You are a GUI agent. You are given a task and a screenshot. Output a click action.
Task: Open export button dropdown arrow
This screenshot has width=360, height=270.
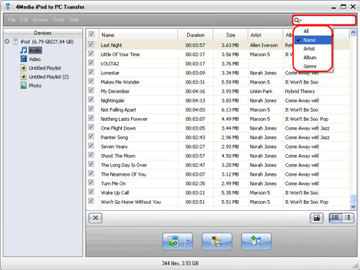pyautogui.click(x=189, y=241)
